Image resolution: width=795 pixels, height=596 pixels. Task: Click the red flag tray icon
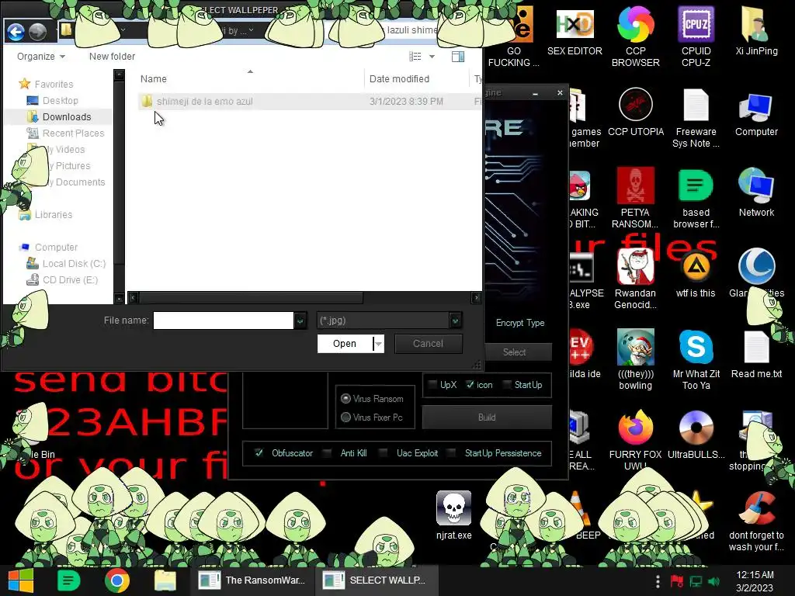coord(676,581)
